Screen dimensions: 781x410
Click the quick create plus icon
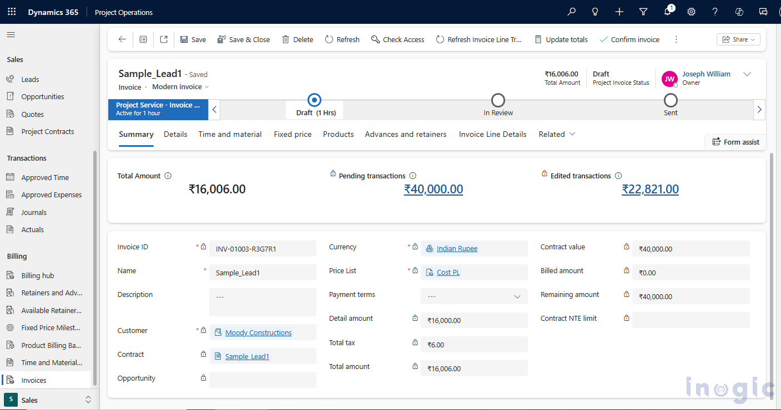pyautogui.click(x=619, y=12)
